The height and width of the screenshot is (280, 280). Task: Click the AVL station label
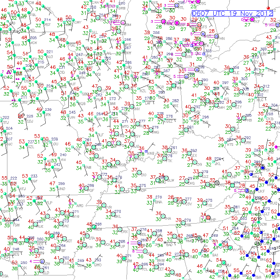click(x=237, y=212)
